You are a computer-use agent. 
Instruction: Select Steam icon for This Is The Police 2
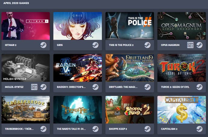147,45
